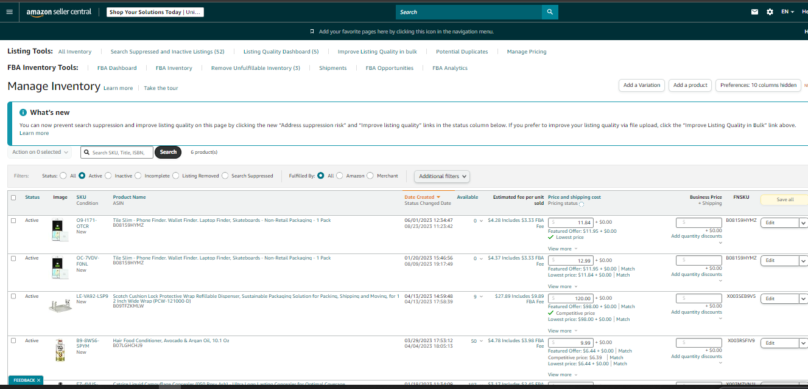The image size is (808, 389).
Task: Open the Action on 0 selected dropdown
Action: (x=40, y=152)
